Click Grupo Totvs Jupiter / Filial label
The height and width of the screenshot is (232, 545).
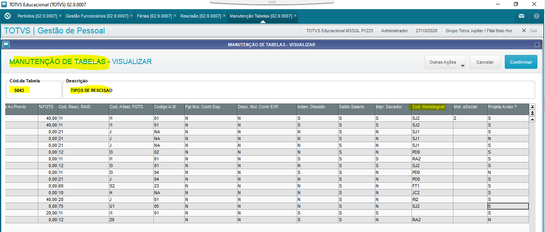479,31
